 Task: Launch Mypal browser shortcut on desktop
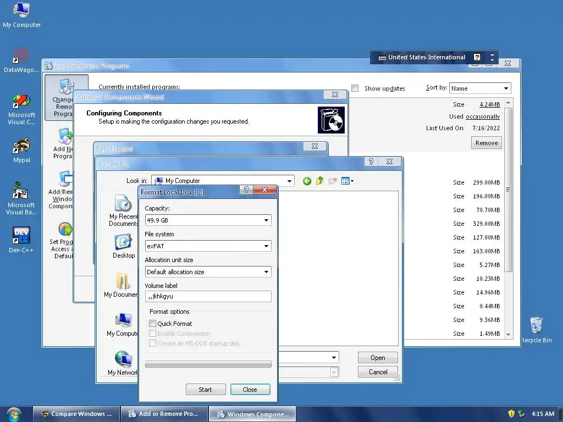21,151
